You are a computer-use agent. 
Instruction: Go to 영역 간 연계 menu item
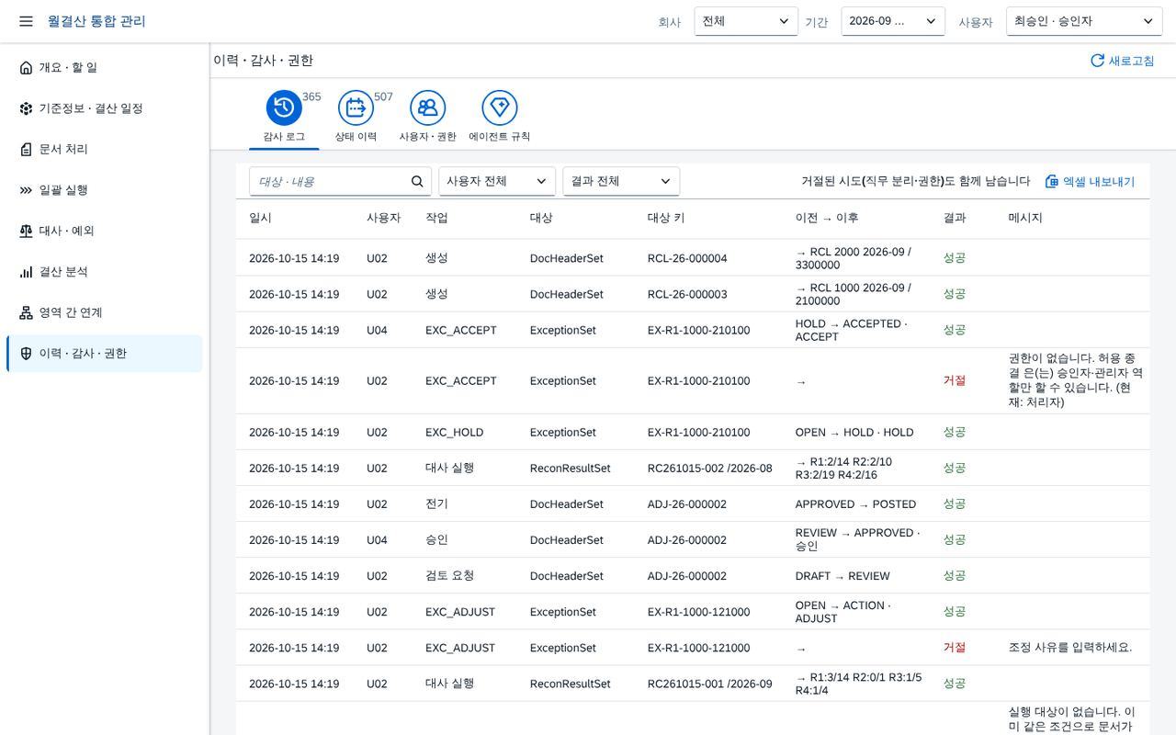(105, 313)
